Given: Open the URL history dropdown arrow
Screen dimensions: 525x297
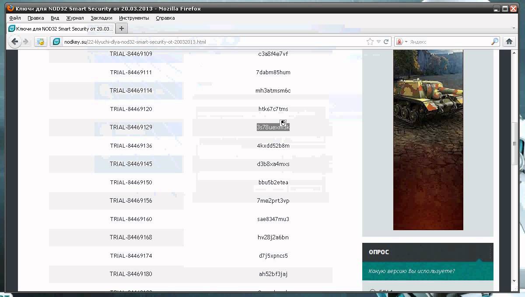Looking at the screenshot, I should coord(378,42).
